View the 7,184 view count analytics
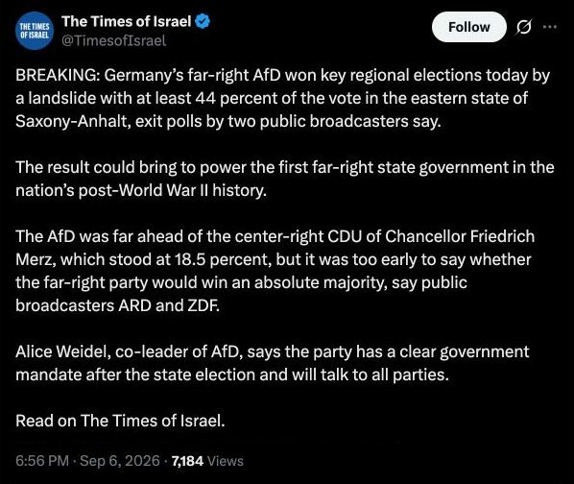574x484 pixels. click(187, 461)
